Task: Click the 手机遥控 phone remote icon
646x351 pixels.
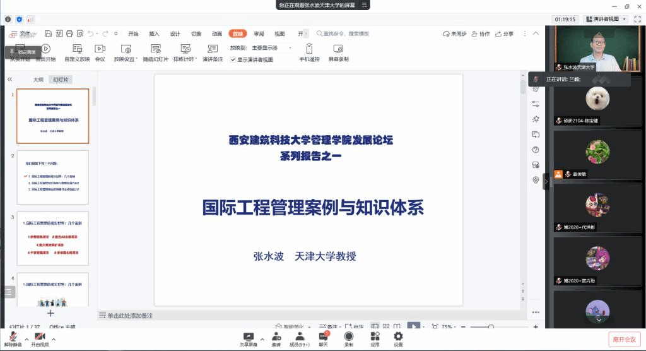Action: click(x=309, y=49)
